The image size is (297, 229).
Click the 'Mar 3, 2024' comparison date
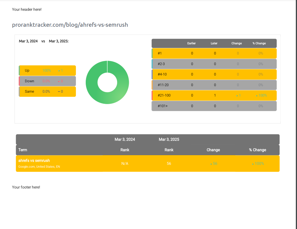coord(28,41)
